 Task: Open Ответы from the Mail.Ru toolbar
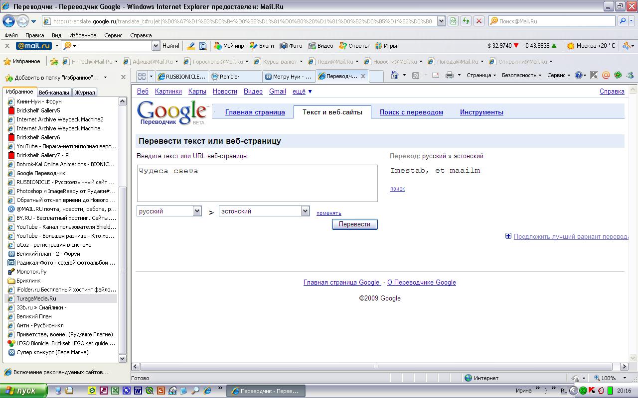point(354,46)
